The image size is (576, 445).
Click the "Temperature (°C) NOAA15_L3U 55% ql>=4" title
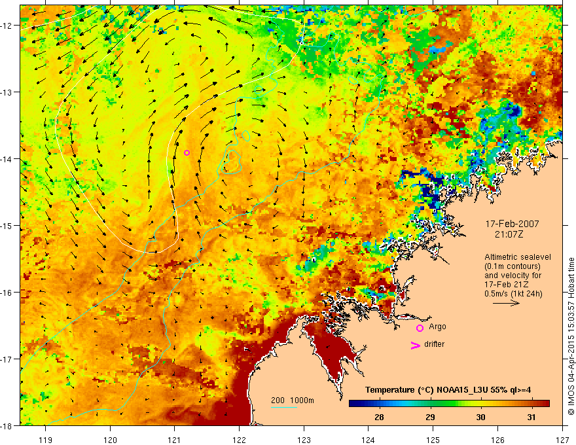pyautogui.click(x=448, y=390)
